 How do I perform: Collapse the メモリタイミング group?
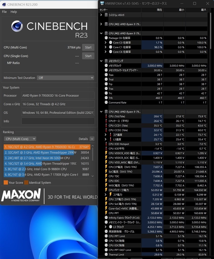point(101,61)
